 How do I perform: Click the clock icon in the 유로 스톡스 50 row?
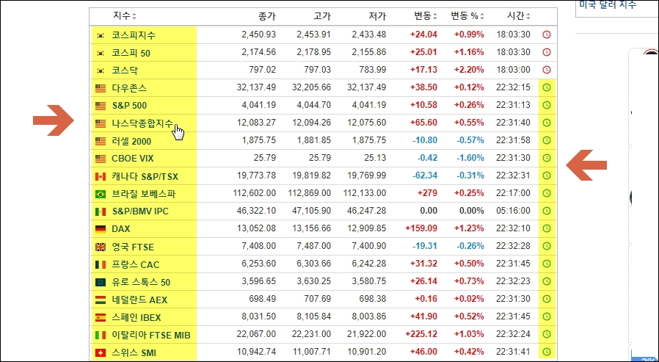547,282
